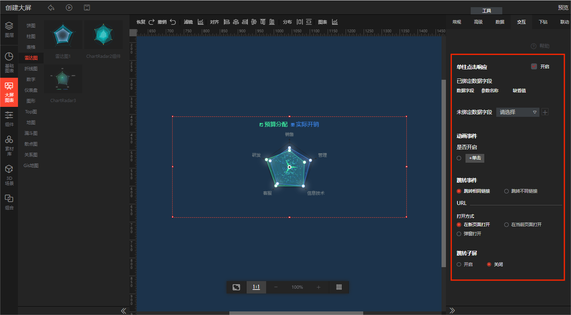
Task: Click the URL input field
Action: pyautogui.click(x=515, y=203)
